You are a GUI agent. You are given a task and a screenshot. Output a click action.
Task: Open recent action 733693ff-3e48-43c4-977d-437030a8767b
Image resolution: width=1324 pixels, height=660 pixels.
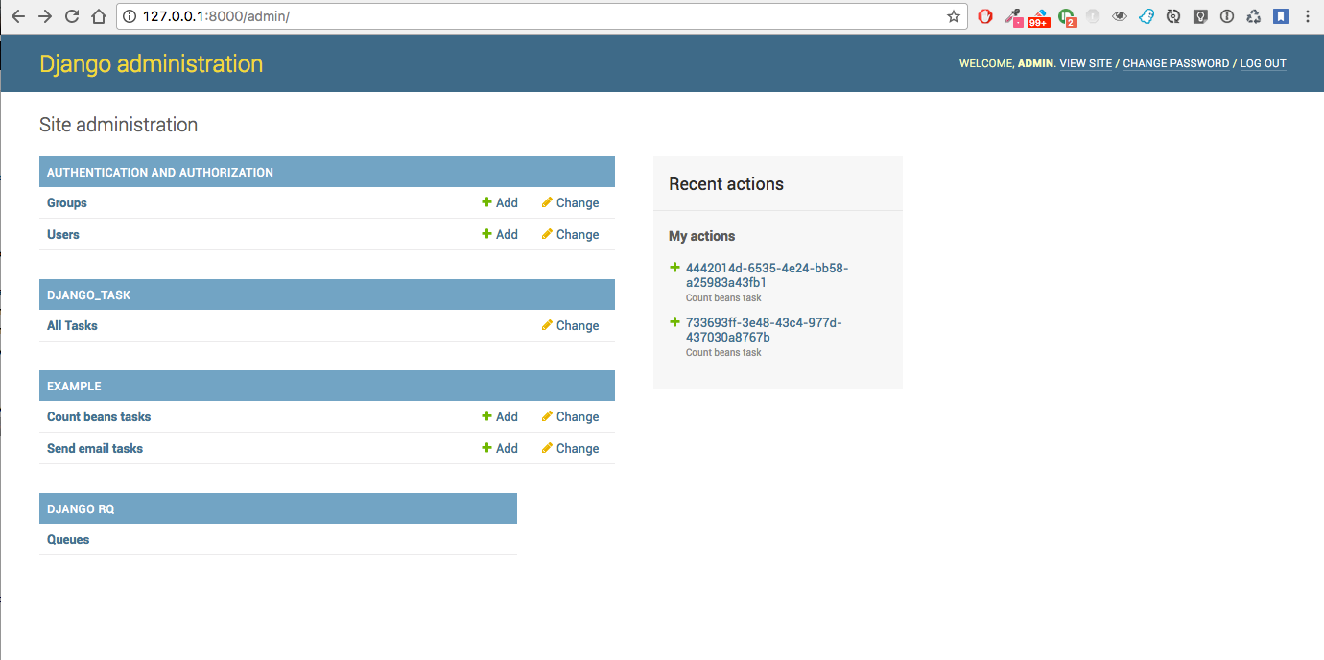point(764,330)
